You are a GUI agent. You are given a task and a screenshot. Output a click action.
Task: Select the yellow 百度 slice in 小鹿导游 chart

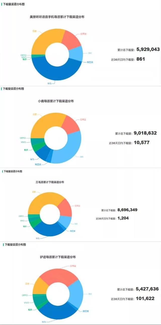[45, 124]
